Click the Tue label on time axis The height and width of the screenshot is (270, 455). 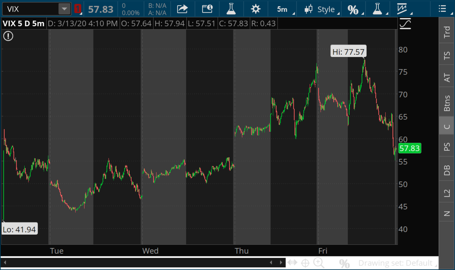pos(56,251)
